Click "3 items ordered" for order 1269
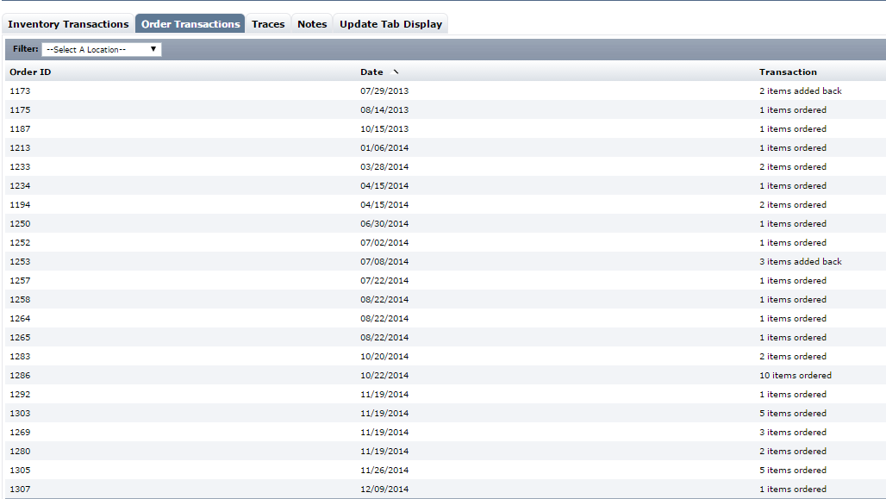 click(x=793, y=432)
